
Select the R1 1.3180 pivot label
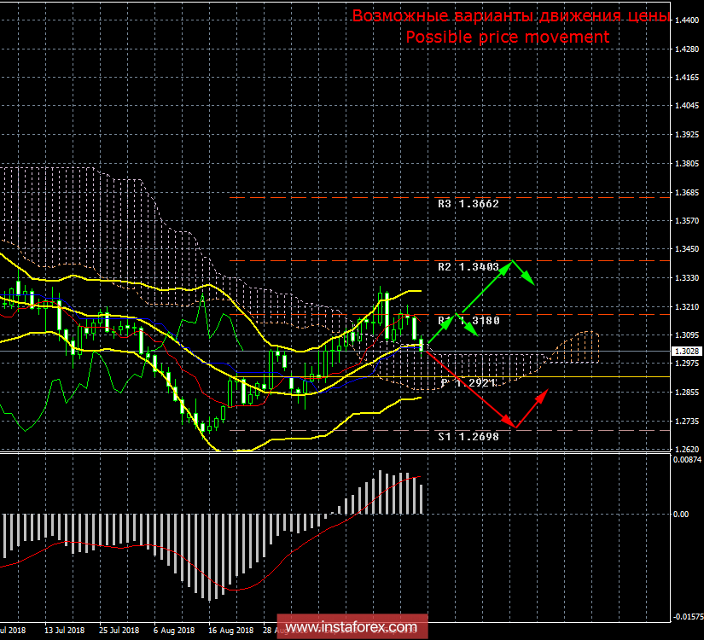468,321
